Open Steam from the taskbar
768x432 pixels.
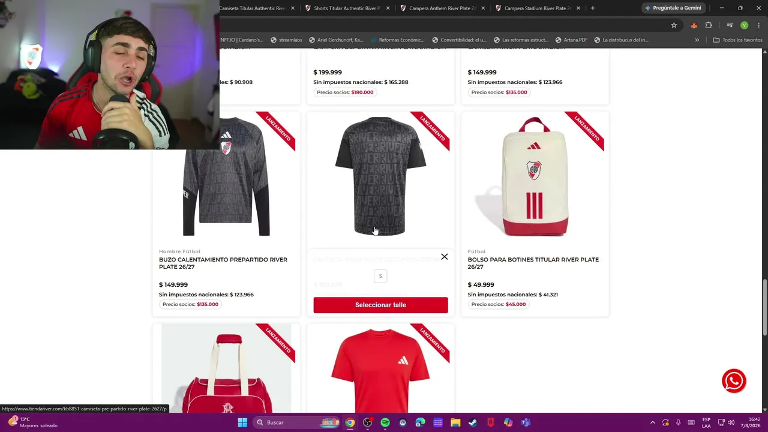(x=473, y=422)
